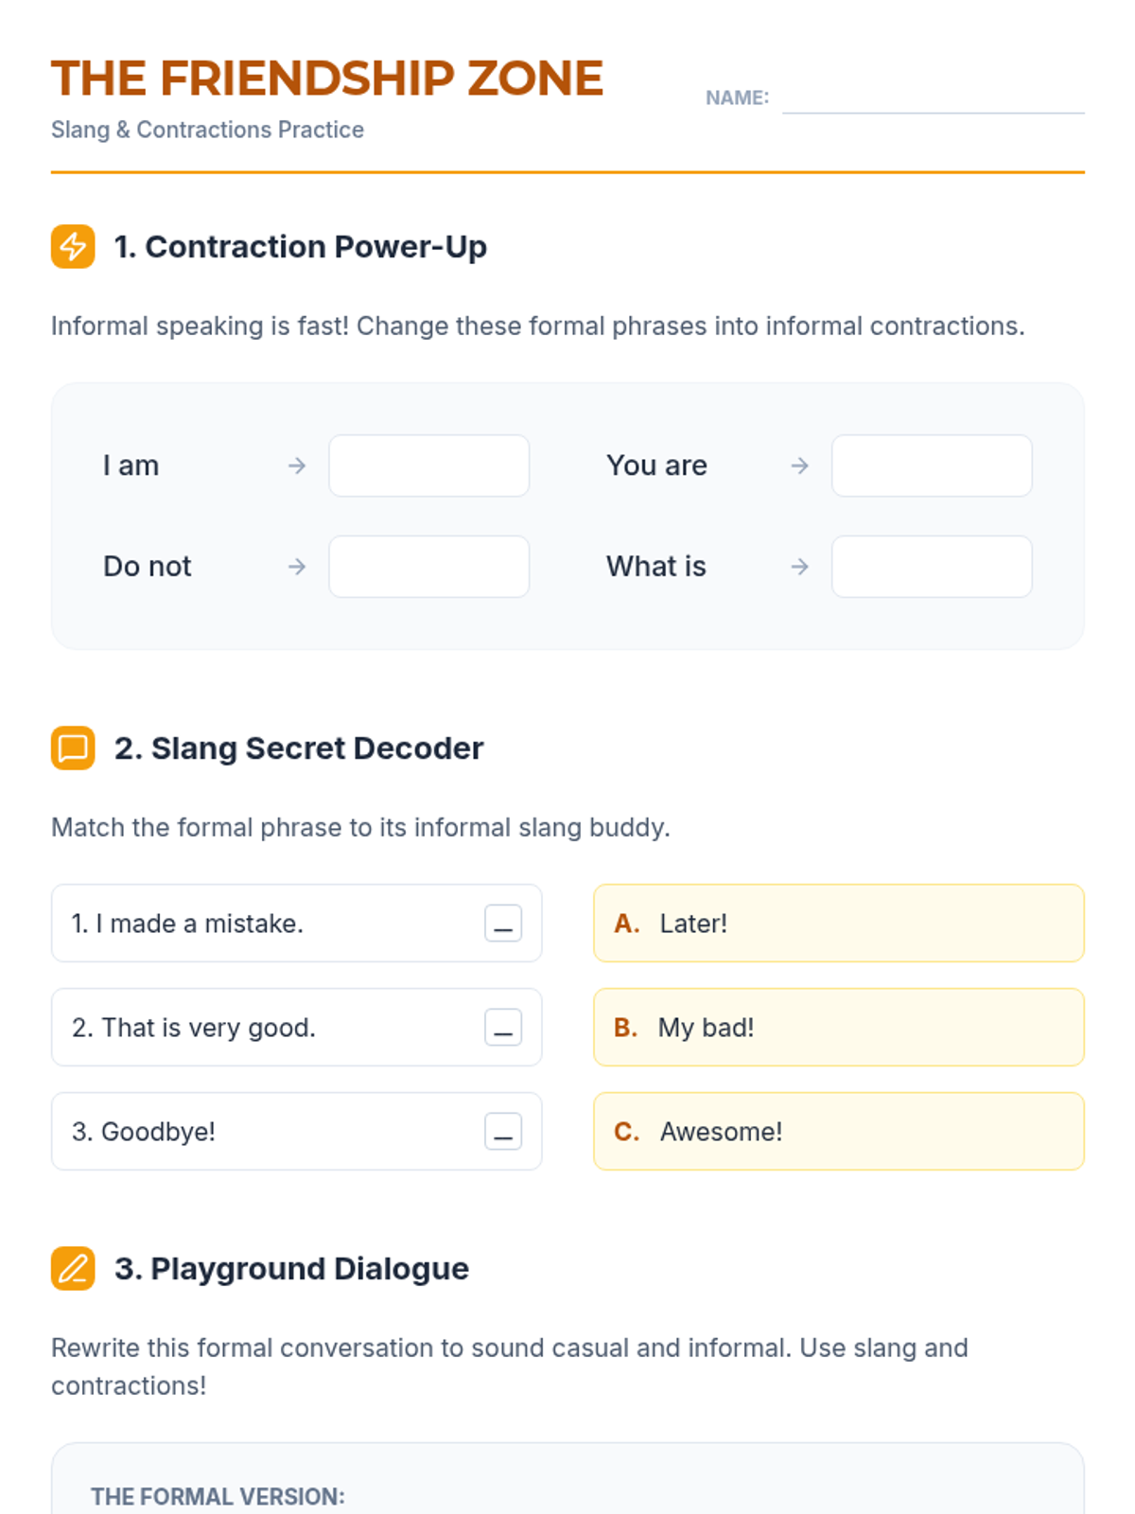The image size is (1135, 1514).
Task: Click the NAME line at the top
Action: pos(934,97)
